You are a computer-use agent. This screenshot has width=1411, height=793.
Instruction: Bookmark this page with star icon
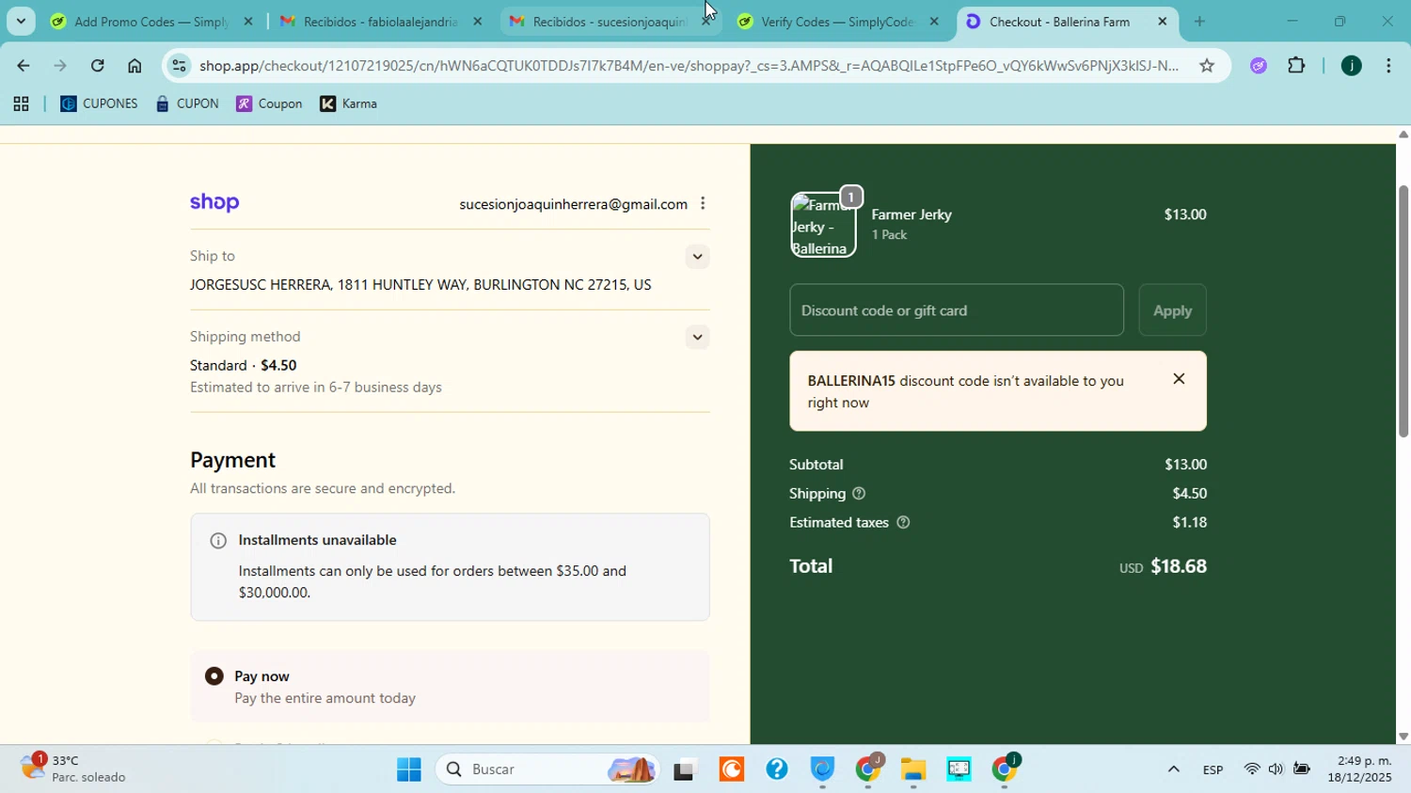(1207, 66)
